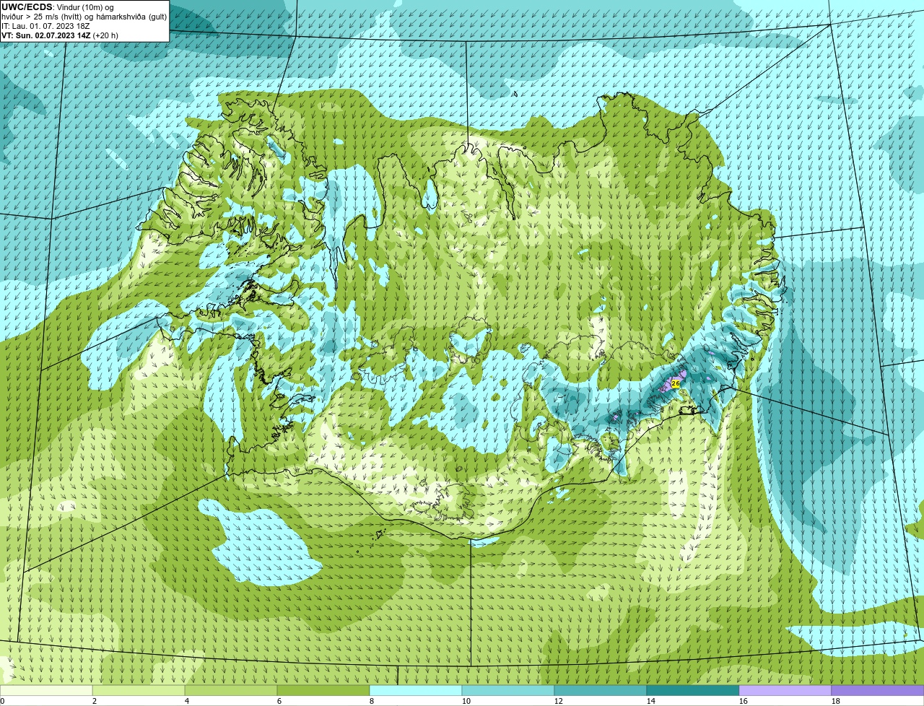Click the '16' legend scale label
Image resolution: width=924 pixels, height=706 pixels.
(x=744, y=701)
